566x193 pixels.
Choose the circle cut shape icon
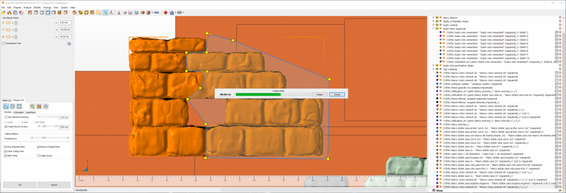point(12,106)
